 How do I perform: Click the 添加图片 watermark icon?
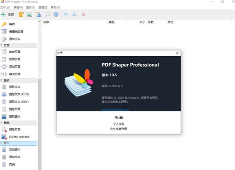(4, 150)
